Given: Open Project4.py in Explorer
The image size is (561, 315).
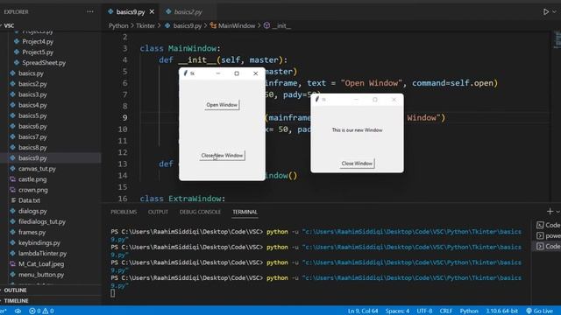Looking at the screenshot, I should point(38,41).
